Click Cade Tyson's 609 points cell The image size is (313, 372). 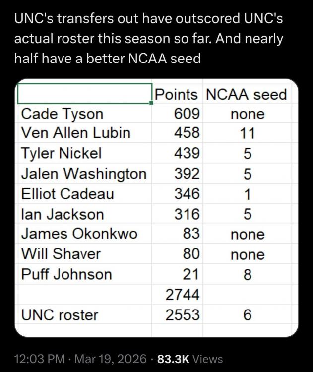pos(187,114)
